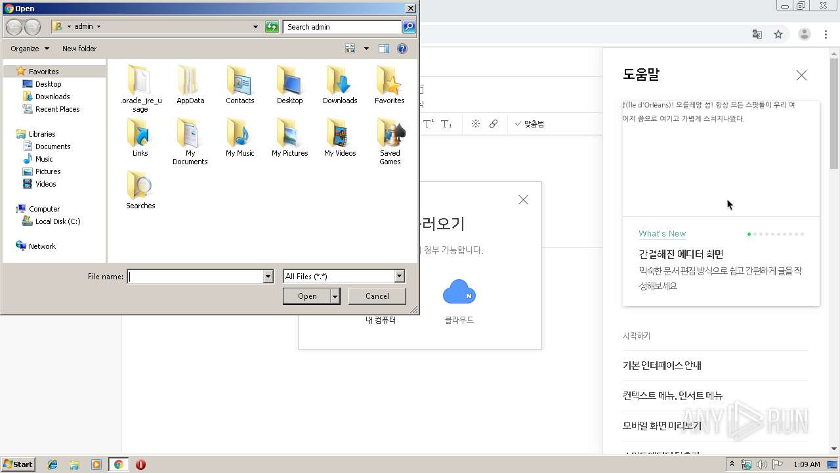Go back with the dialog Back arrow
Viewport: 840px width, 473px height.
(x=14, y=27)
